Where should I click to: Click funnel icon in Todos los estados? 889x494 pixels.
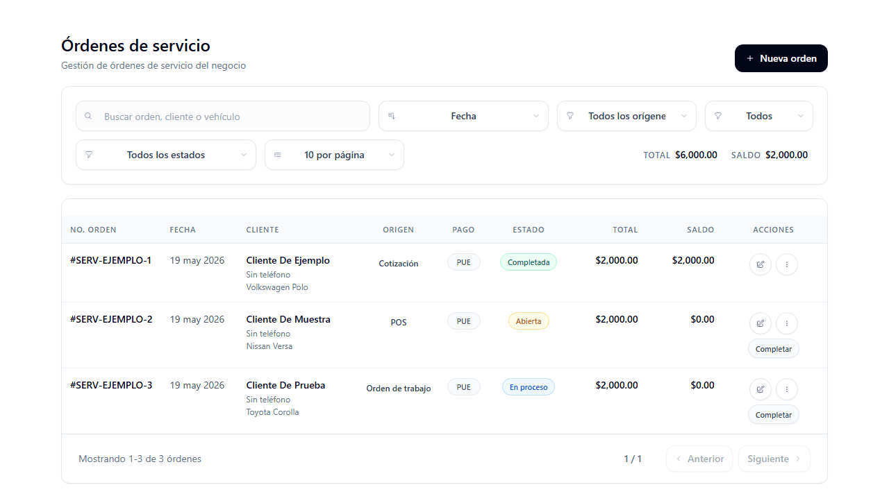coord(89,155)
